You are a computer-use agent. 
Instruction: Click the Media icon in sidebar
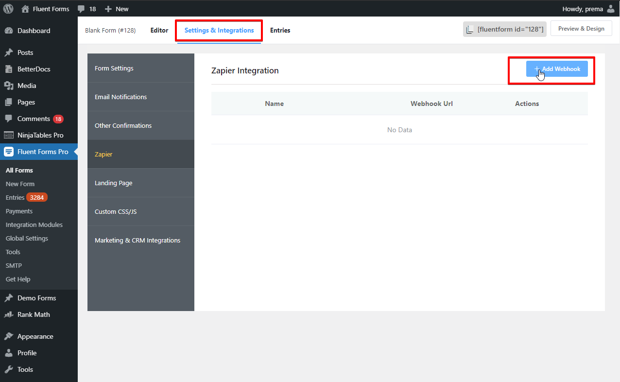(9, 86)
